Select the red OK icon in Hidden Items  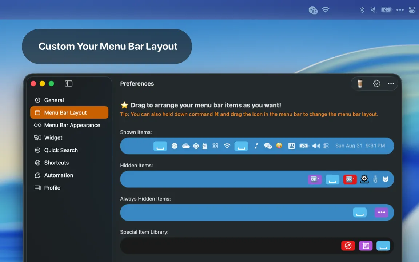(350, 179)
